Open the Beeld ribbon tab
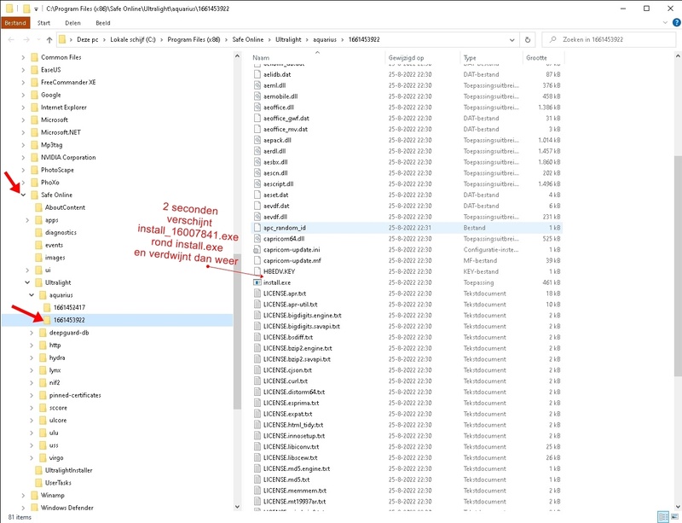 [102, 23]
